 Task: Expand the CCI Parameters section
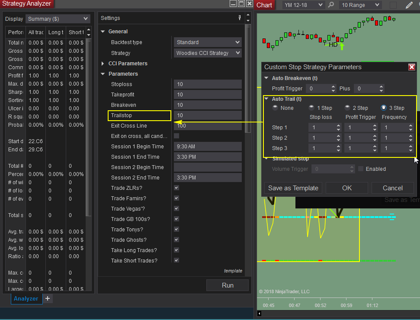click(x=103, y=64)
